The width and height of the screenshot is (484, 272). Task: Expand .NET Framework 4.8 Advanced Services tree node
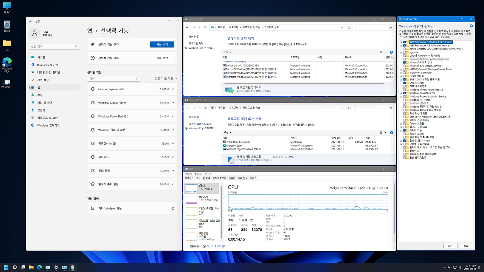(x=401, y=45)
